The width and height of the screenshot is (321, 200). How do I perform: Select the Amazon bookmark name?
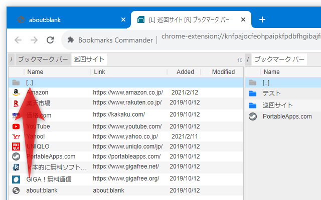point(37,92)
